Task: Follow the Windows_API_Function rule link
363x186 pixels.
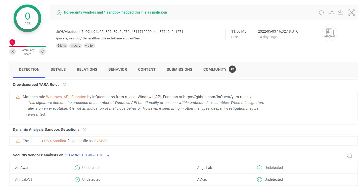Action: pyautogui.click(x=66, y=97)
